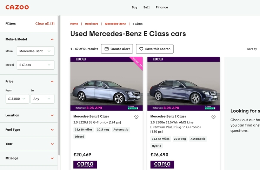Favorite the E300e AMG Line car with heart icon
The image size is (260, 170).
tap(213, 117)
